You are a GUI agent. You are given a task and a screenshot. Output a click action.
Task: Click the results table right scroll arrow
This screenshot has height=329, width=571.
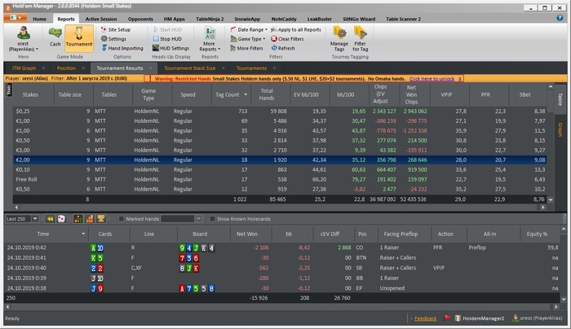(543, 207)
